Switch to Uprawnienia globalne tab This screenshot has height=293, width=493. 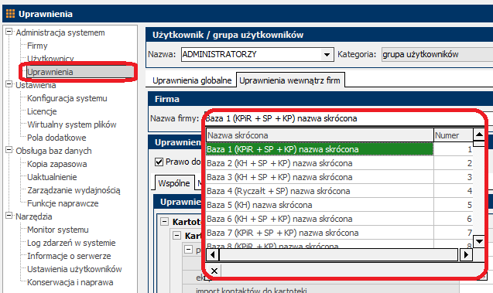(192, 80)
